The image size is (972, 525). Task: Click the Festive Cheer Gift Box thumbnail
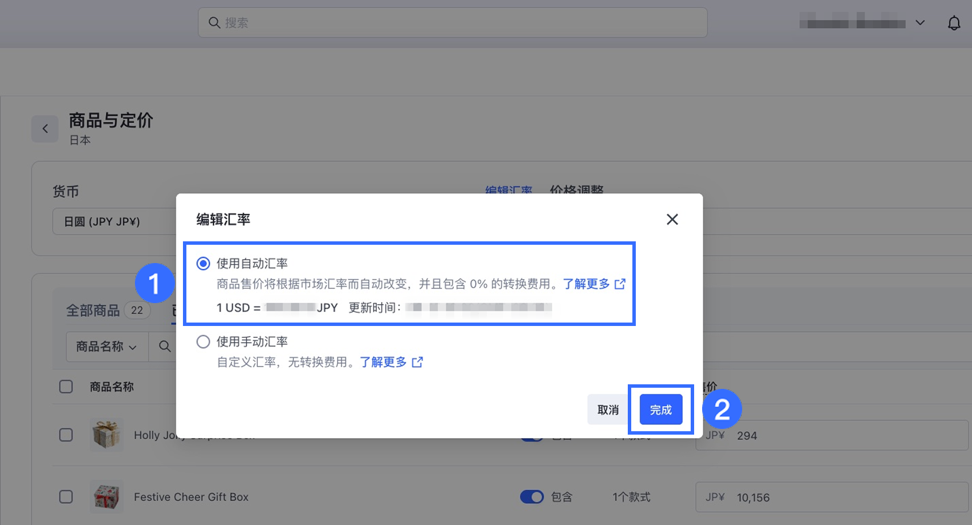(106, 496)
